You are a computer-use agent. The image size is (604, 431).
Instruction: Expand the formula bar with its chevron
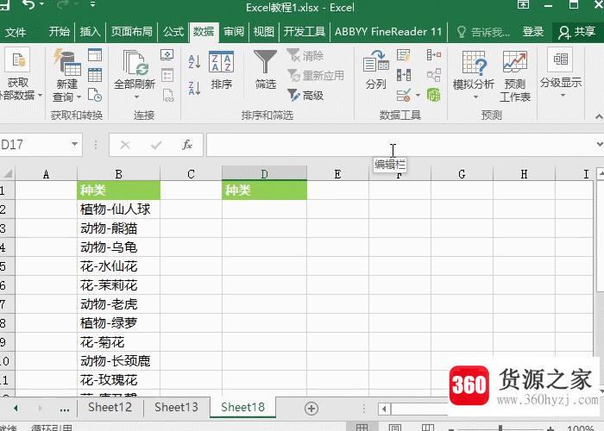coord(600,144)
